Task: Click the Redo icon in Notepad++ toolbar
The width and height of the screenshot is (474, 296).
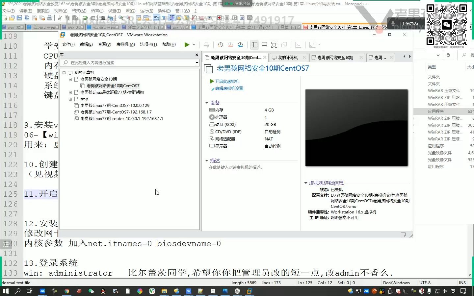Action: pos(92,18)
